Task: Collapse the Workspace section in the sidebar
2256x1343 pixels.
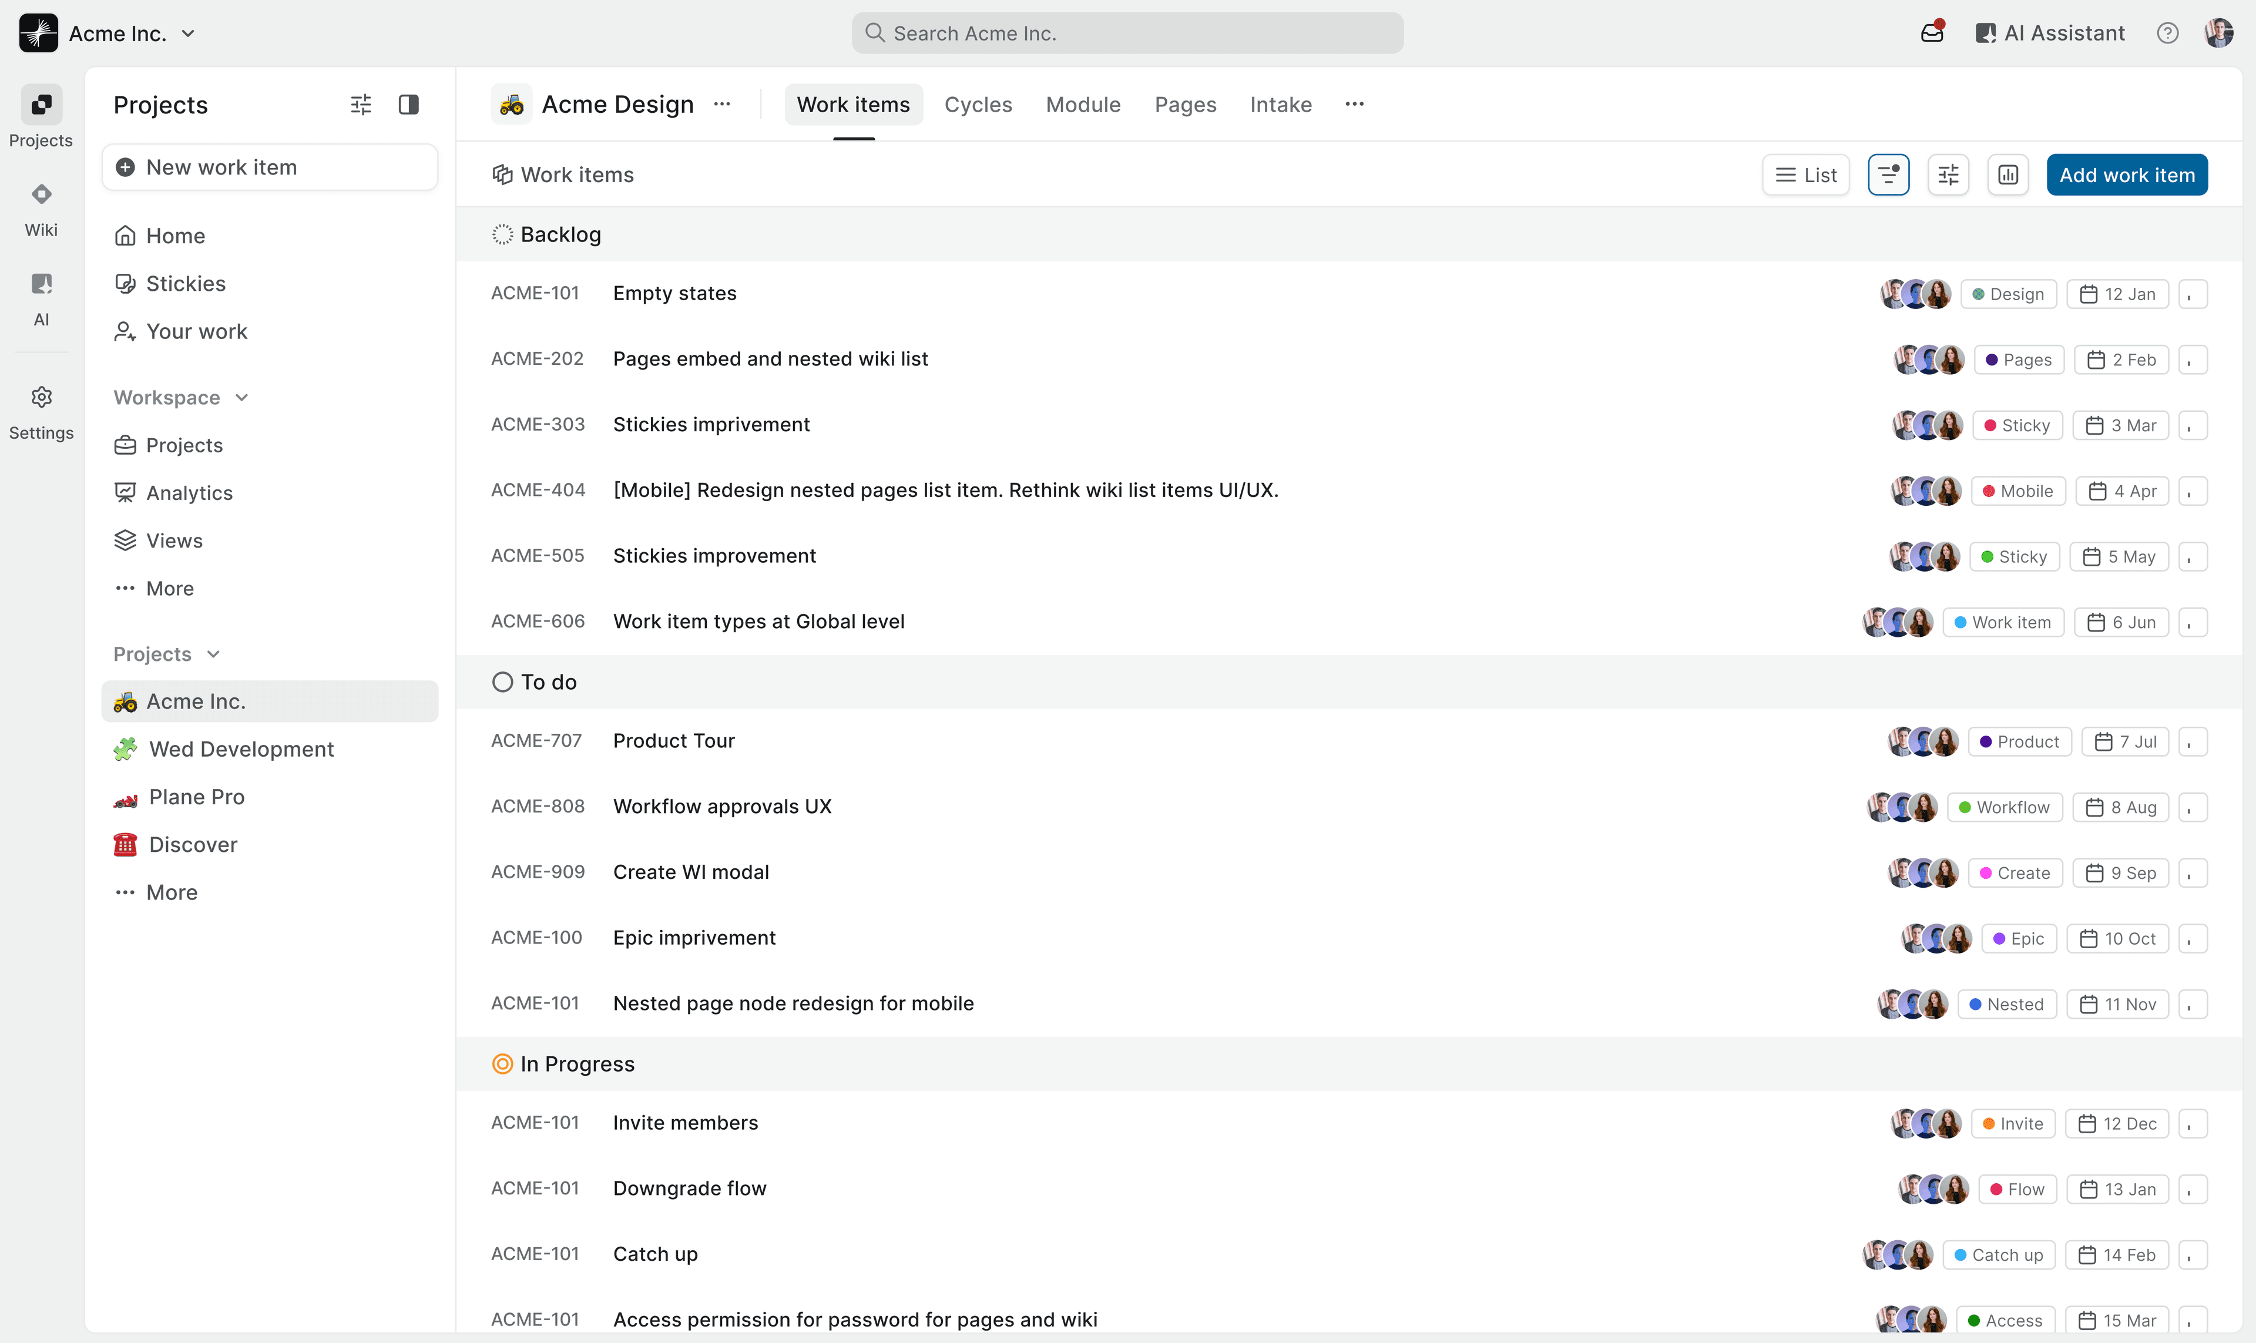Action: point(241,397)
